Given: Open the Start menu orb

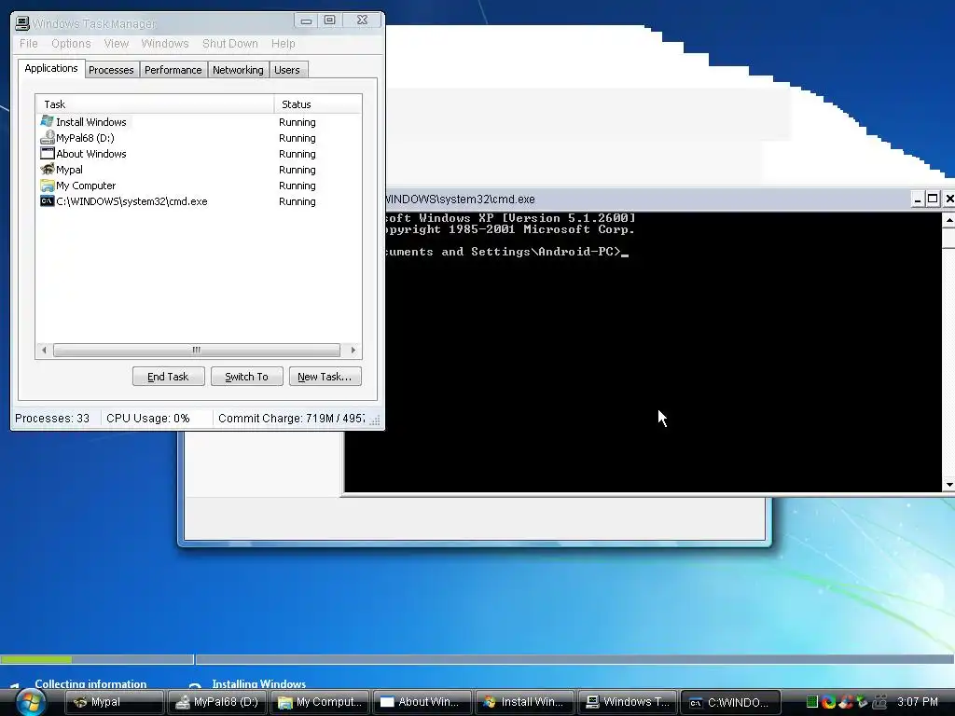Looking at the screenshot, I should coord(31,703).
